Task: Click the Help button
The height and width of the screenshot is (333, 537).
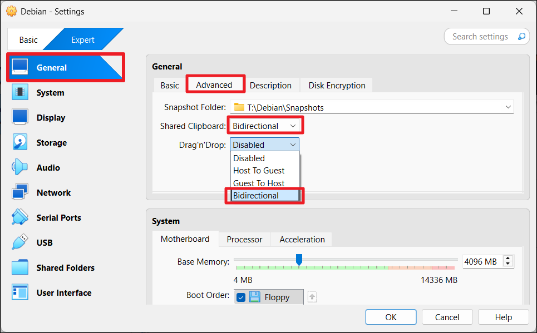Action: point(503,317)
